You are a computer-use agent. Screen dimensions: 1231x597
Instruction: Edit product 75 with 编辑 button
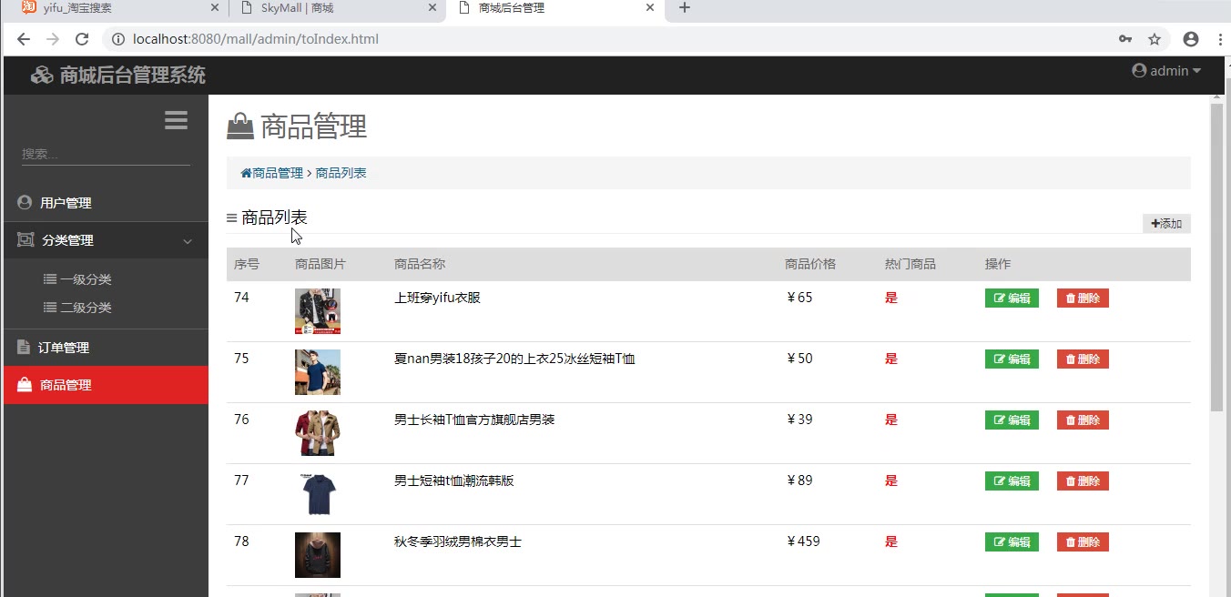point(1012,359)
